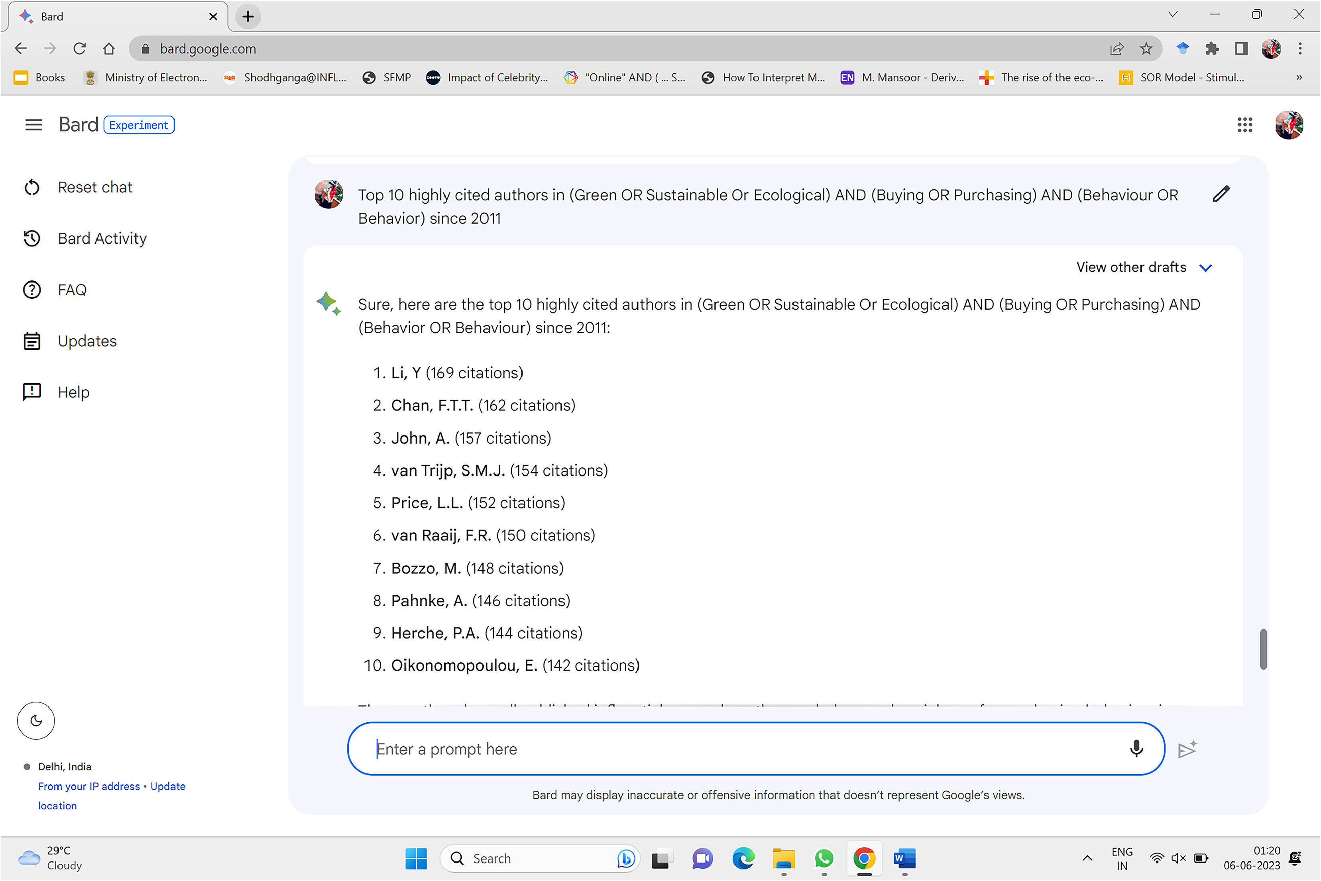Show hidden system tray icons
Image resolution: width=1321 pixels, height=881 pixels.
click(x=1087, y=858)
